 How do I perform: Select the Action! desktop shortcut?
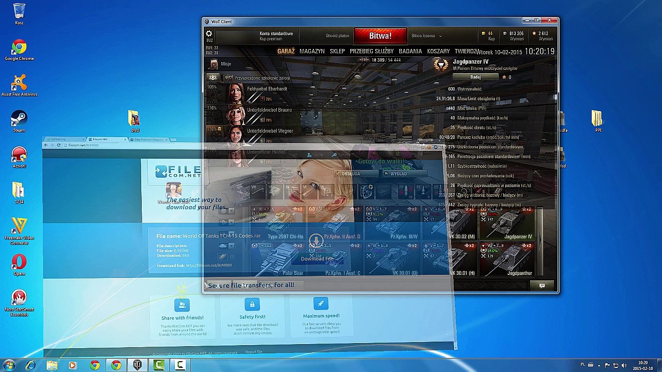19,158
